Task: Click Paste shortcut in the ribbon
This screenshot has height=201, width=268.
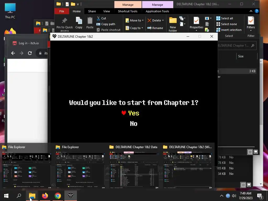Action: point(108,30)
